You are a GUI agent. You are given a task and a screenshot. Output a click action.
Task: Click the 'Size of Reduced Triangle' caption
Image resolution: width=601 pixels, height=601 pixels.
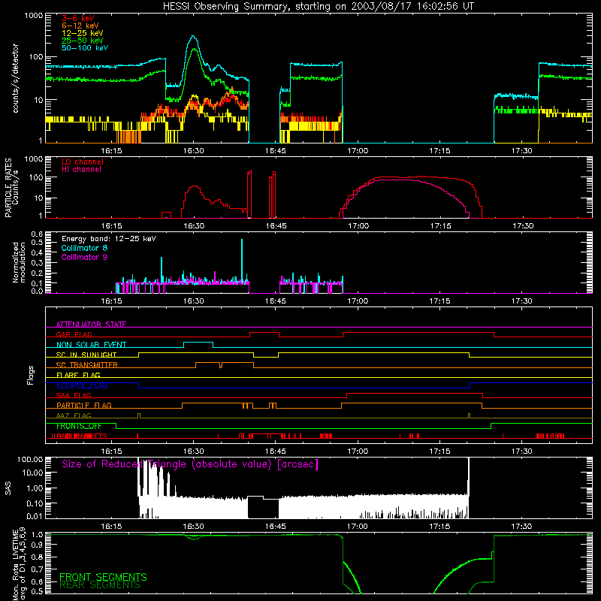coord(190,464)
